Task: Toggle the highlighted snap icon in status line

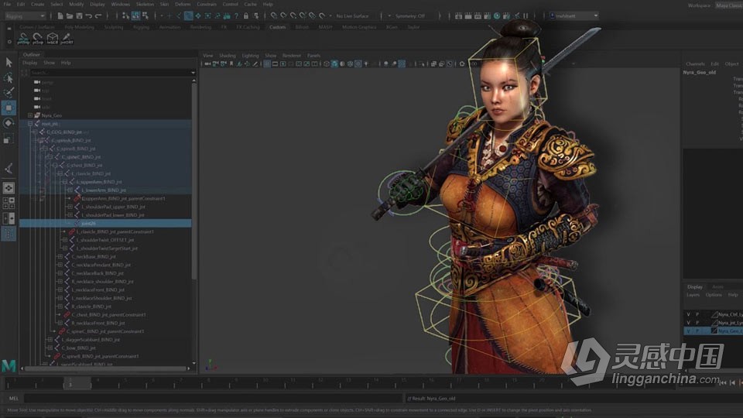Action: [189, 16]
